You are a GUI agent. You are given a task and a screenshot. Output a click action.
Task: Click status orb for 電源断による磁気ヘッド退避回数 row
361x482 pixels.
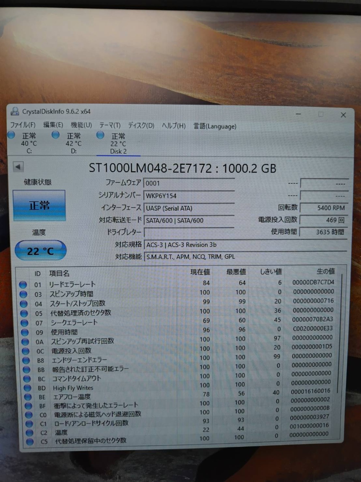pyautogui.click(x=28, y=415)
